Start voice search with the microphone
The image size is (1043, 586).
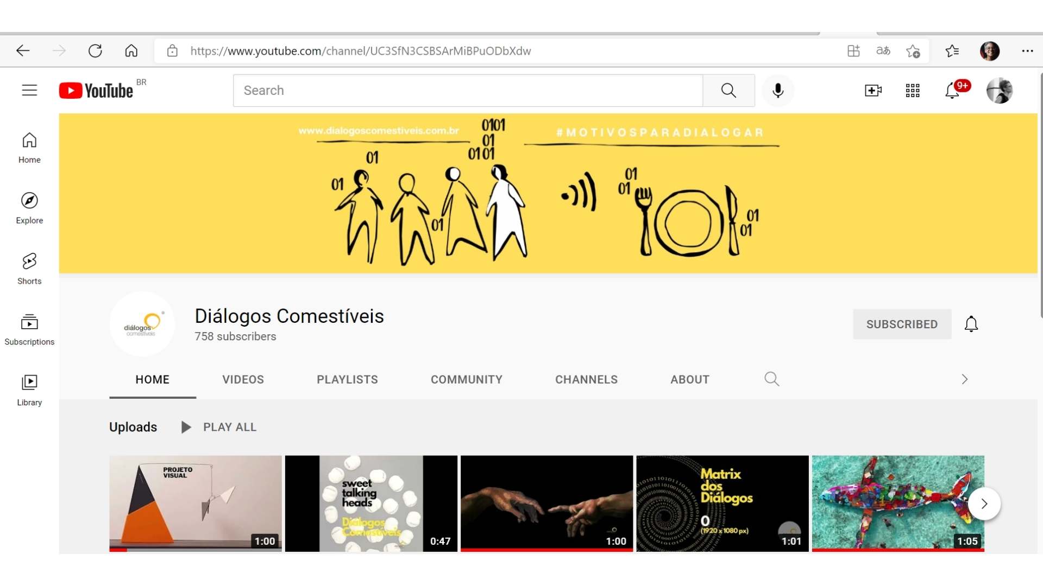tap(778, 91)
